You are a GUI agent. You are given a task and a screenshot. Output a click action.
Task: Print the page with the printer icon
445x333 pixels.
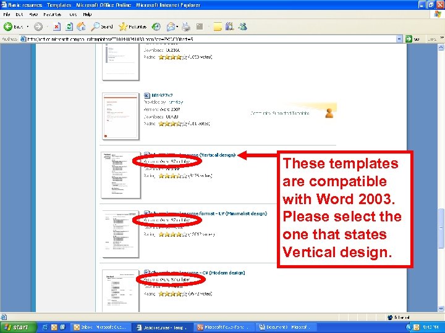pos(186,27)
